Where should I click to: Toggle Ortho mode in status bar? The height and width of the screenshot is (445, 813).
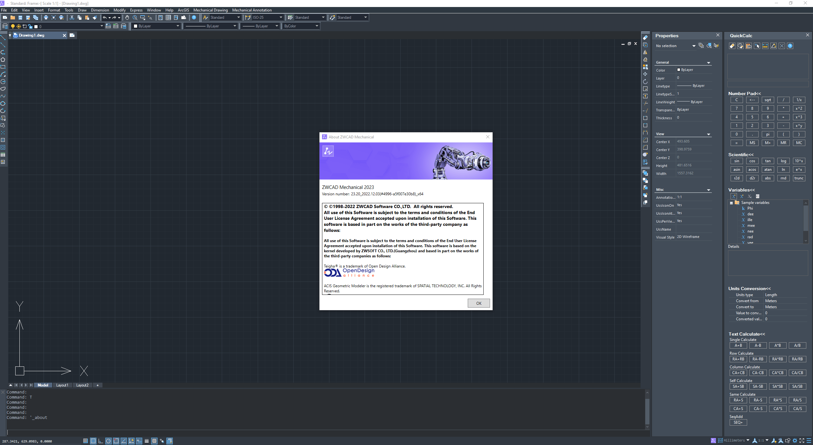click(x=101, y=441)
